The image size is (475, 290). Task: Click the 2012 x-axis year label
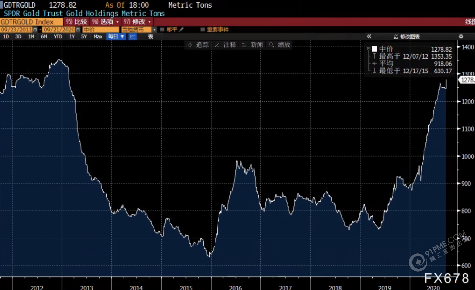click(37, 287)
